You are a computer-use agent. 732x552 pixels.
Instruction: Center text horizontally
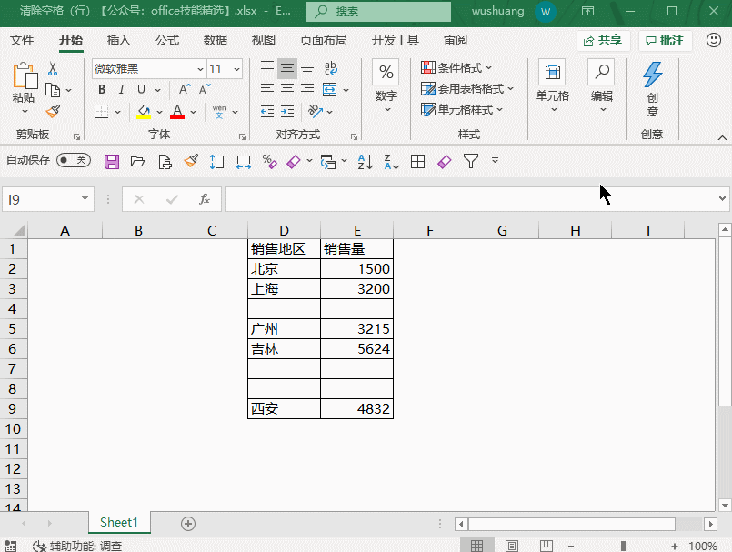(287, 90)
